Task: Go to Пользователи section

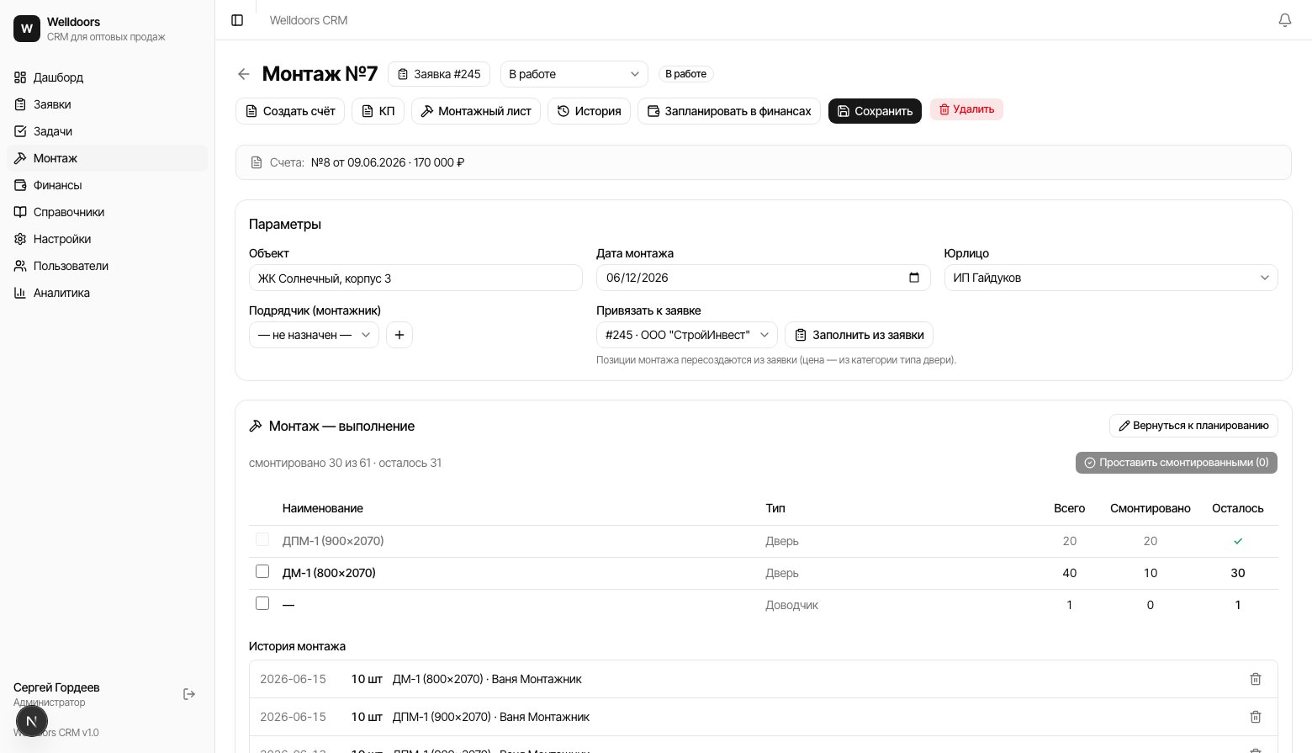Action: [x=108, y=266]
